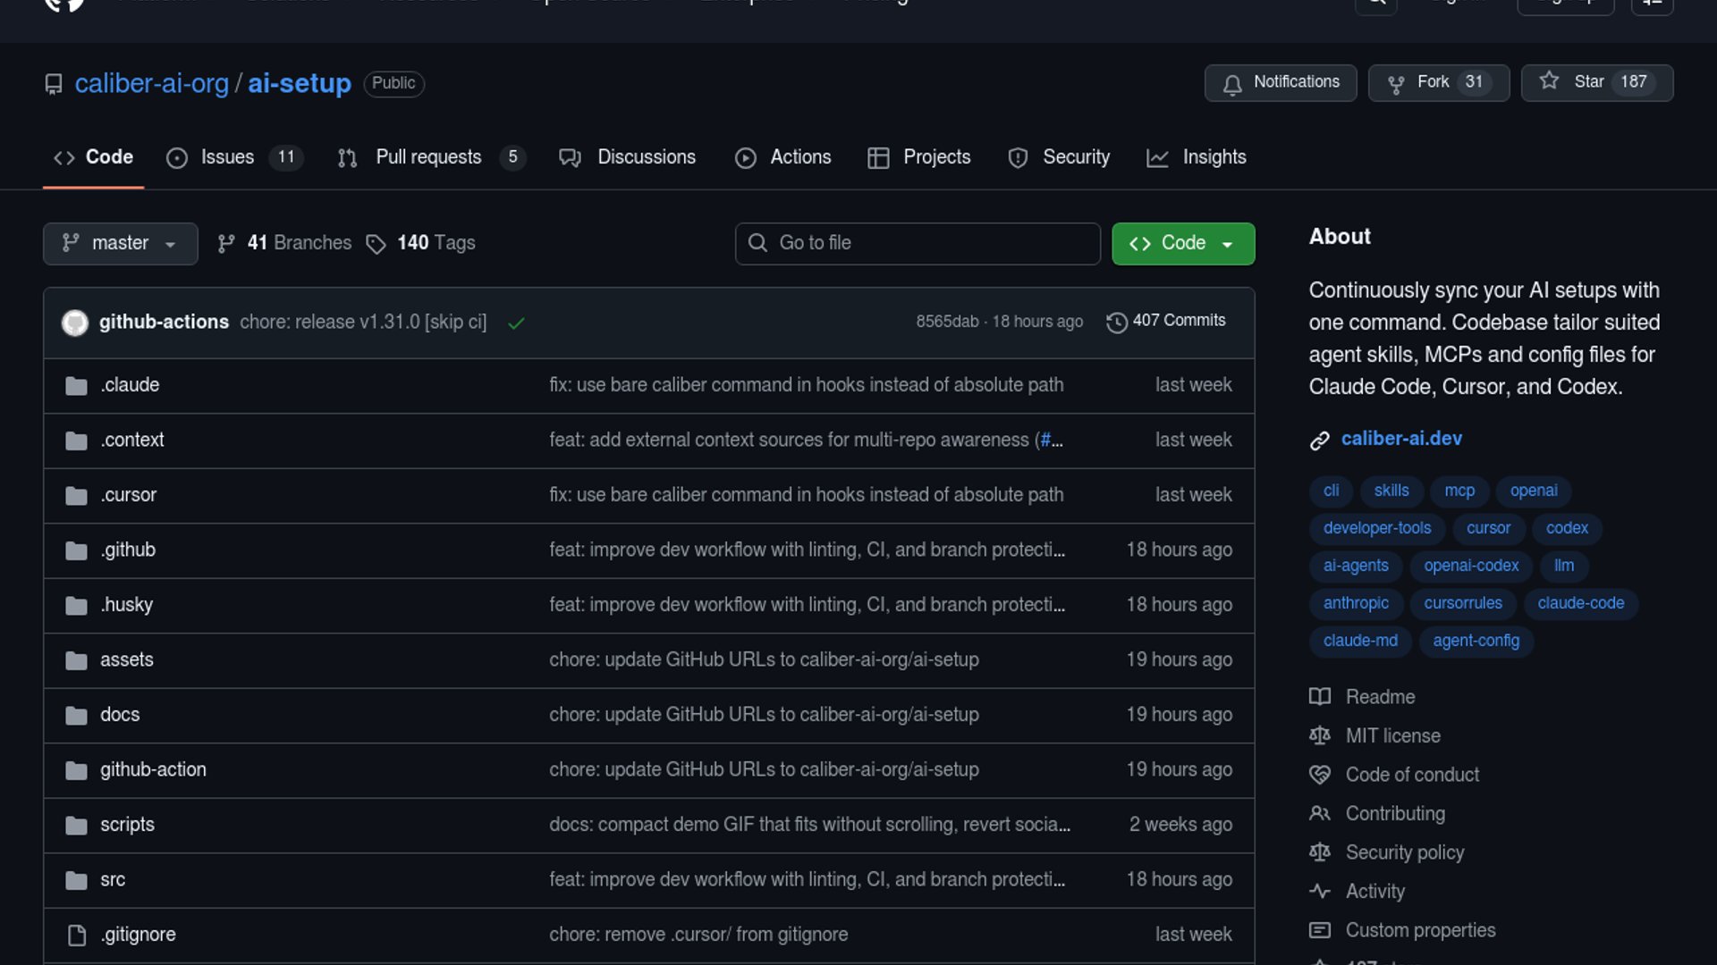The image size is (1717, 965).
Task: Click the Fork icon button
Action: (x=1395, y=84)
